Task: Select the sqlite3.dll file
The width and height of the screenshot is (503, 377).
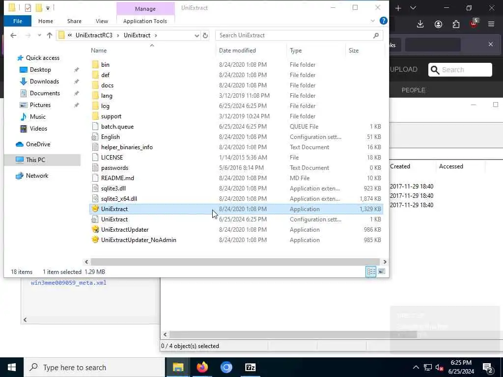Action: (113, 188)
